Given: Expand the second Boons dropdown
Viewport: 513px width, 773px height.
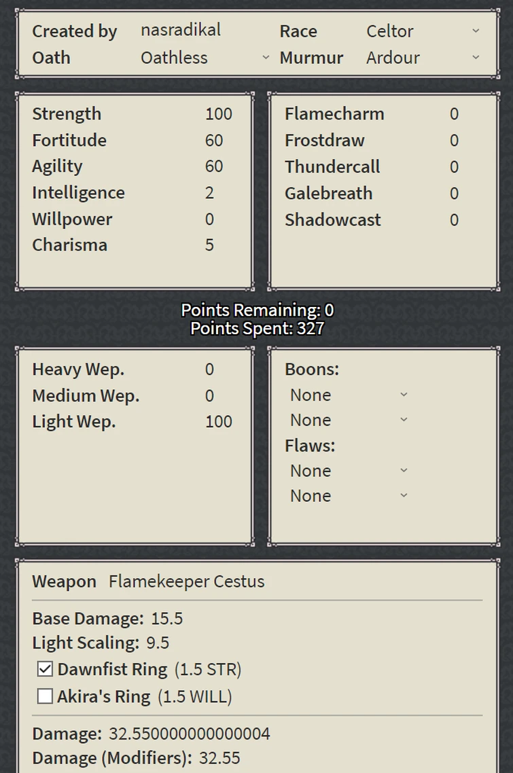Looking at the screenshot, I should coord(404,420).
